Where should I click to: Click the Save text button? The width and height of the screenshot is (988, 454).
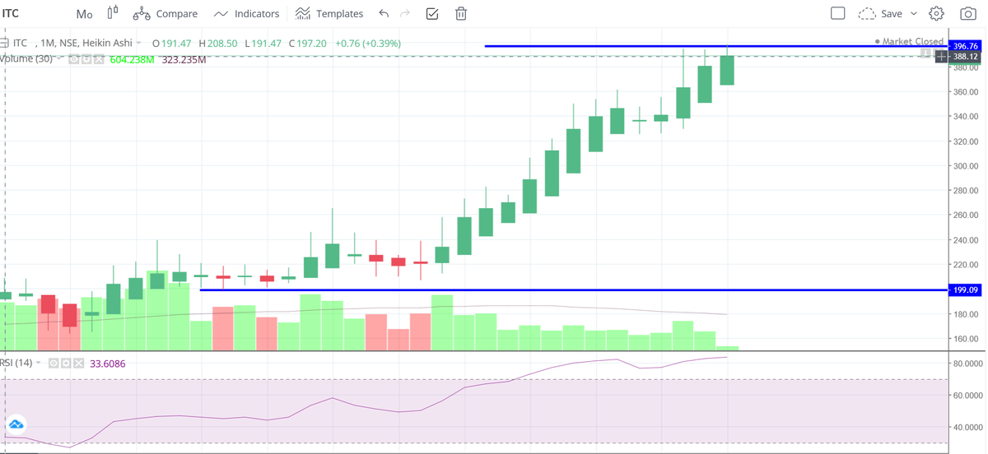[x=892, y=14]
